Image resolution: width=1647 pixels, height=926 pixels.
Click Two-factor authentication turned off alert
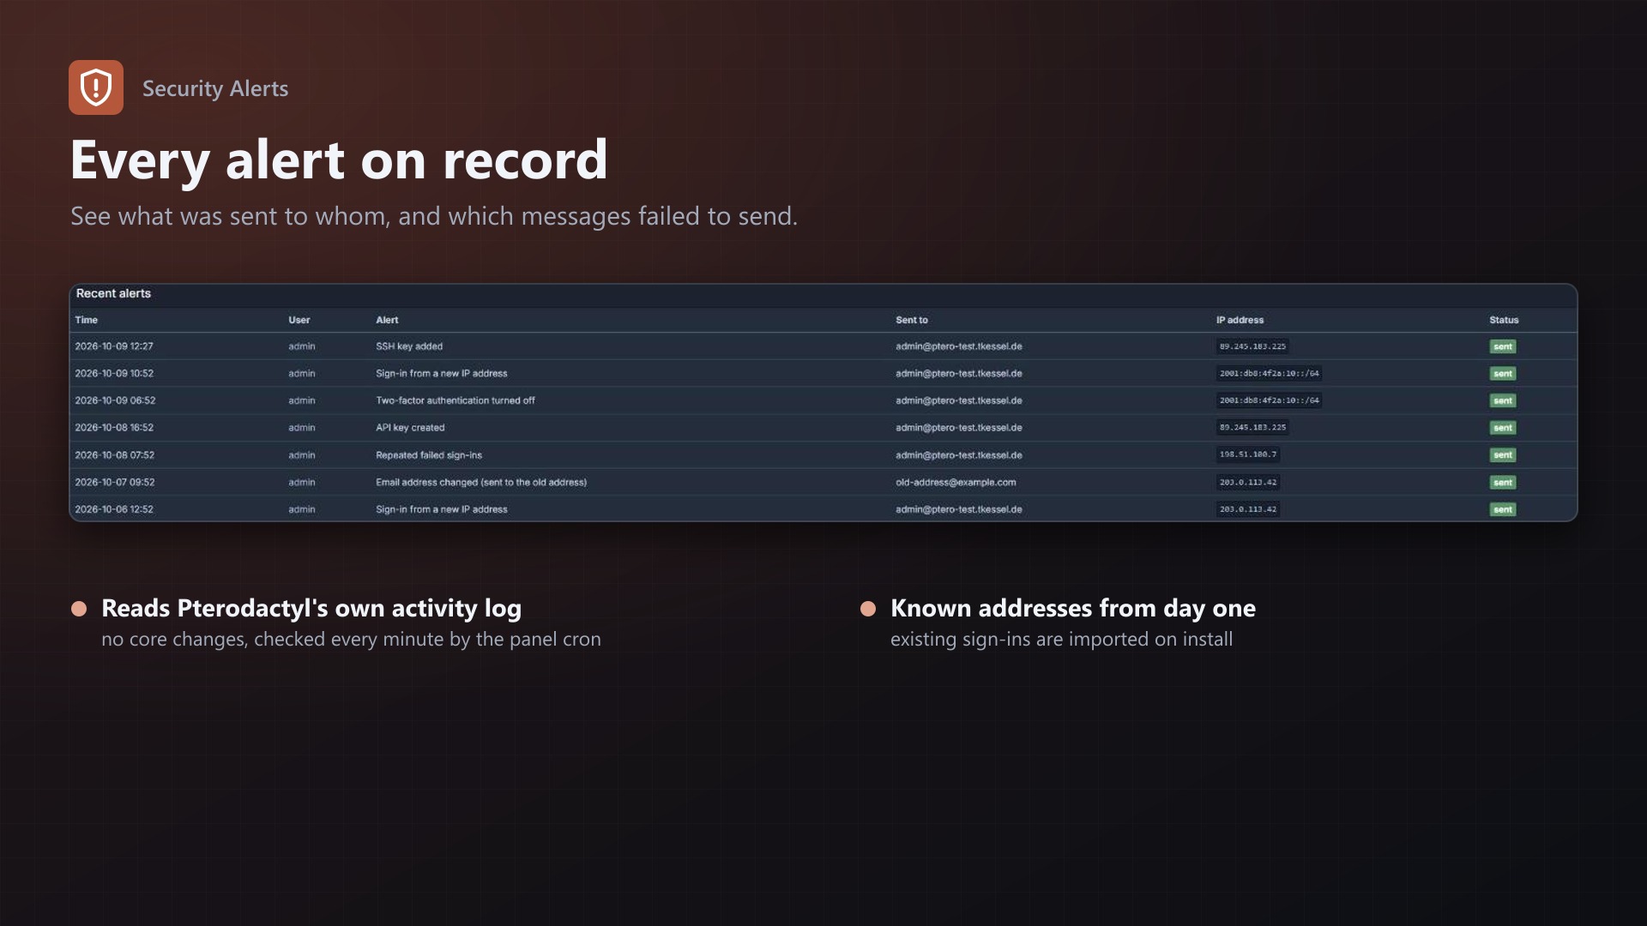455,400
